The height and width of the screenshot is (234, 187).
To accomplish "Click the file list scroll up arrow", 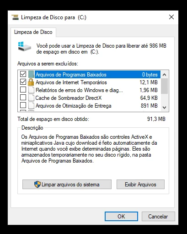I will [x=164, y=75].
